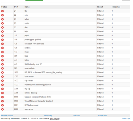Click the status icon for SMB directly over IP
The height and width of the screenshot is (121, 133).
point(2,64)
